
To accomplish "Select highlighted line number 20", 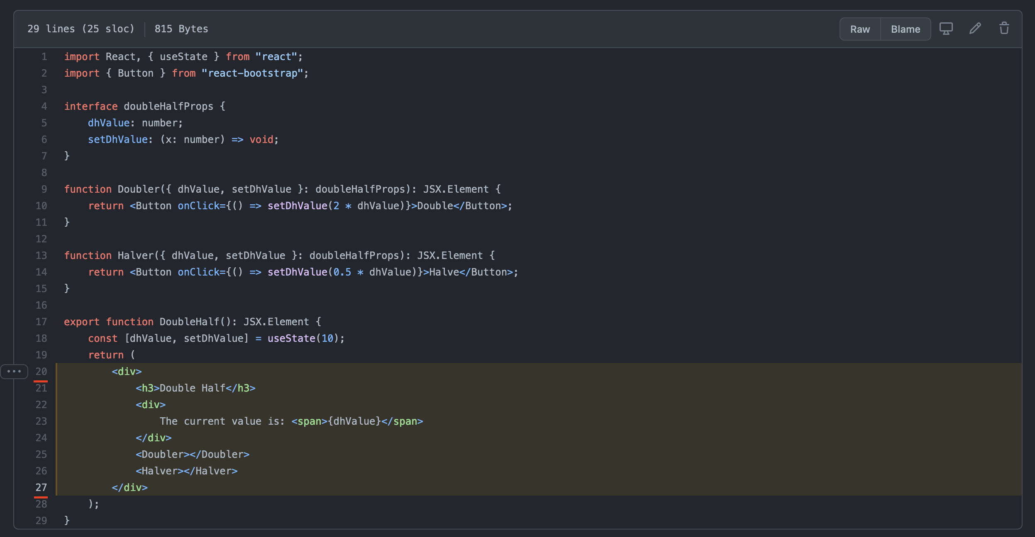I will pyautogui.click(x=41, y=372).
